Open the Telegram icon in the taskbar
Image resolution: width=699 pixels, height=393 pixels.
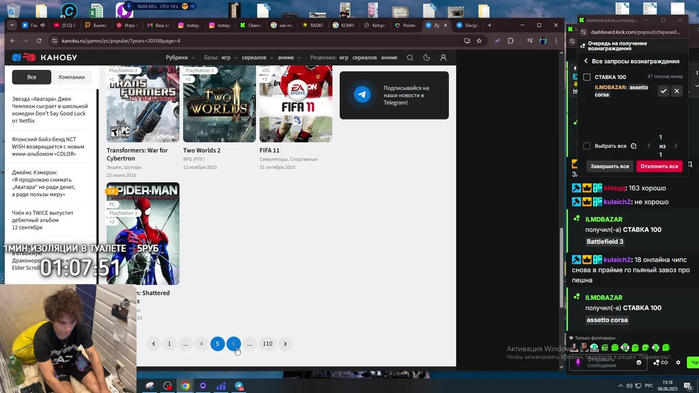tap(239, 386)
